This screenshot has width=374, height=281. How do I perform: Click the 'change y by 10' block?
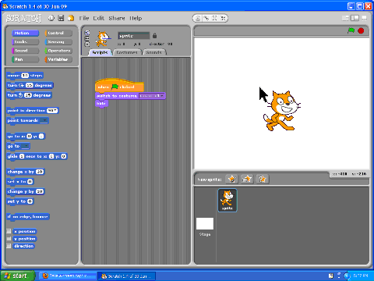(26, 191)
